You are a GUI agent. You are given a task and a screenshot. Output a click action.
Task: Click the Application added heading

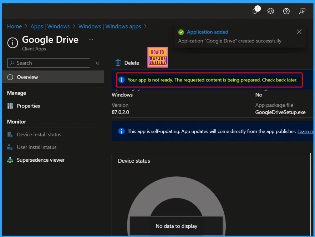208,32
